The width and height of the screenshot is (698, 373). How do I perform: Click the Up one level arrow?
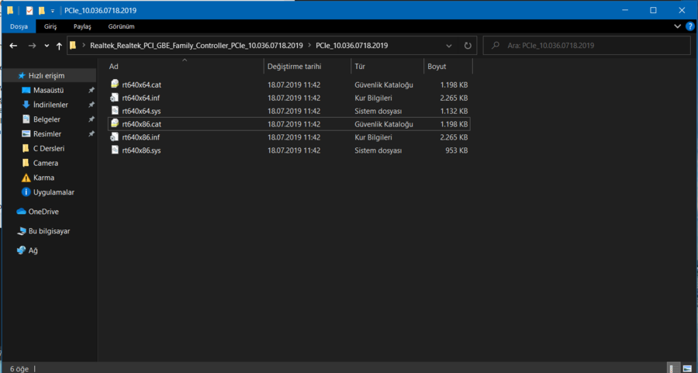point(59,46)
